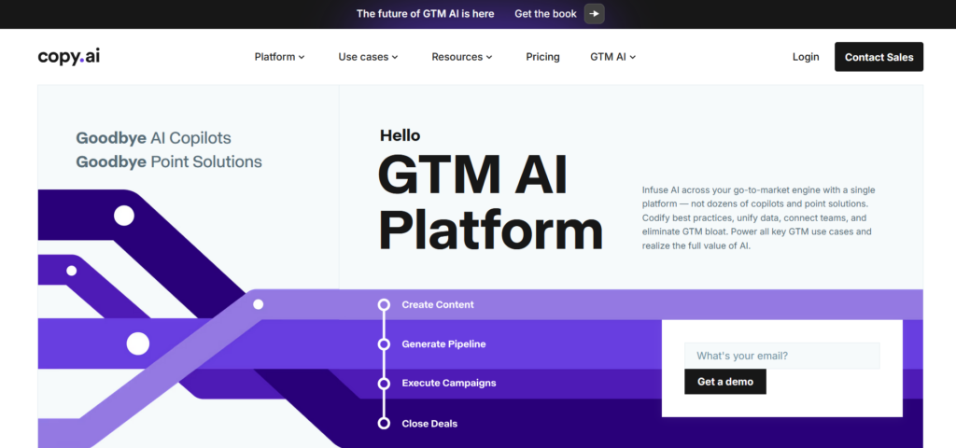Viewport: 956px width, 448px height.
Task: Click the Get a demo button
Action: 724,382
